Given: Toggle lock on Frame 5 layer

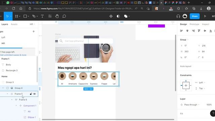Looking at the screenshot, I should coord(31,94).
